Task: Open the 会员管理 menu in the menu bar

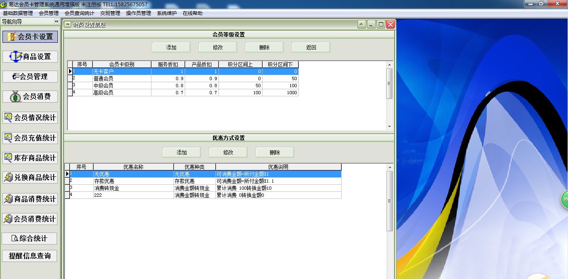Action: click(49, 13)
